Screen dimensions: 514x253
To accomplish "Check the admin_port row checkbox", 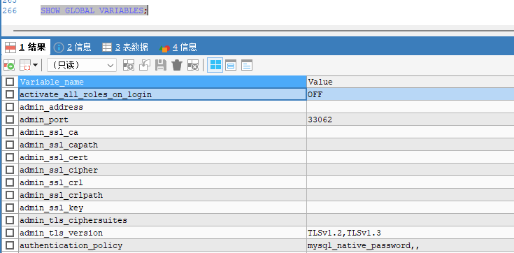I will [10, 120].
